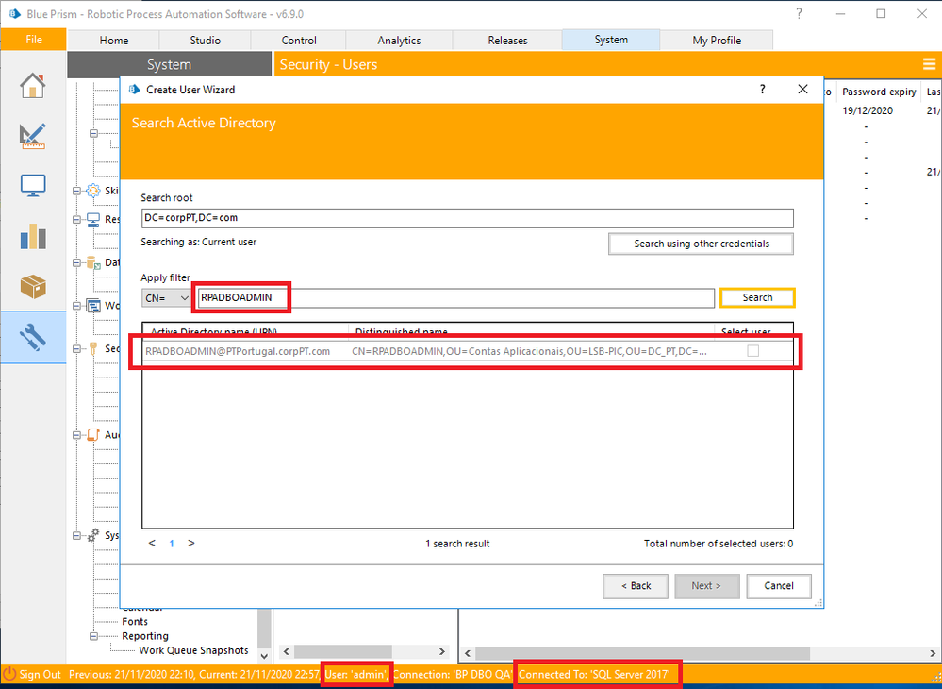The image size is (942, 689).
Task: Click Search using other credentials button
Action: pos(702,244)
